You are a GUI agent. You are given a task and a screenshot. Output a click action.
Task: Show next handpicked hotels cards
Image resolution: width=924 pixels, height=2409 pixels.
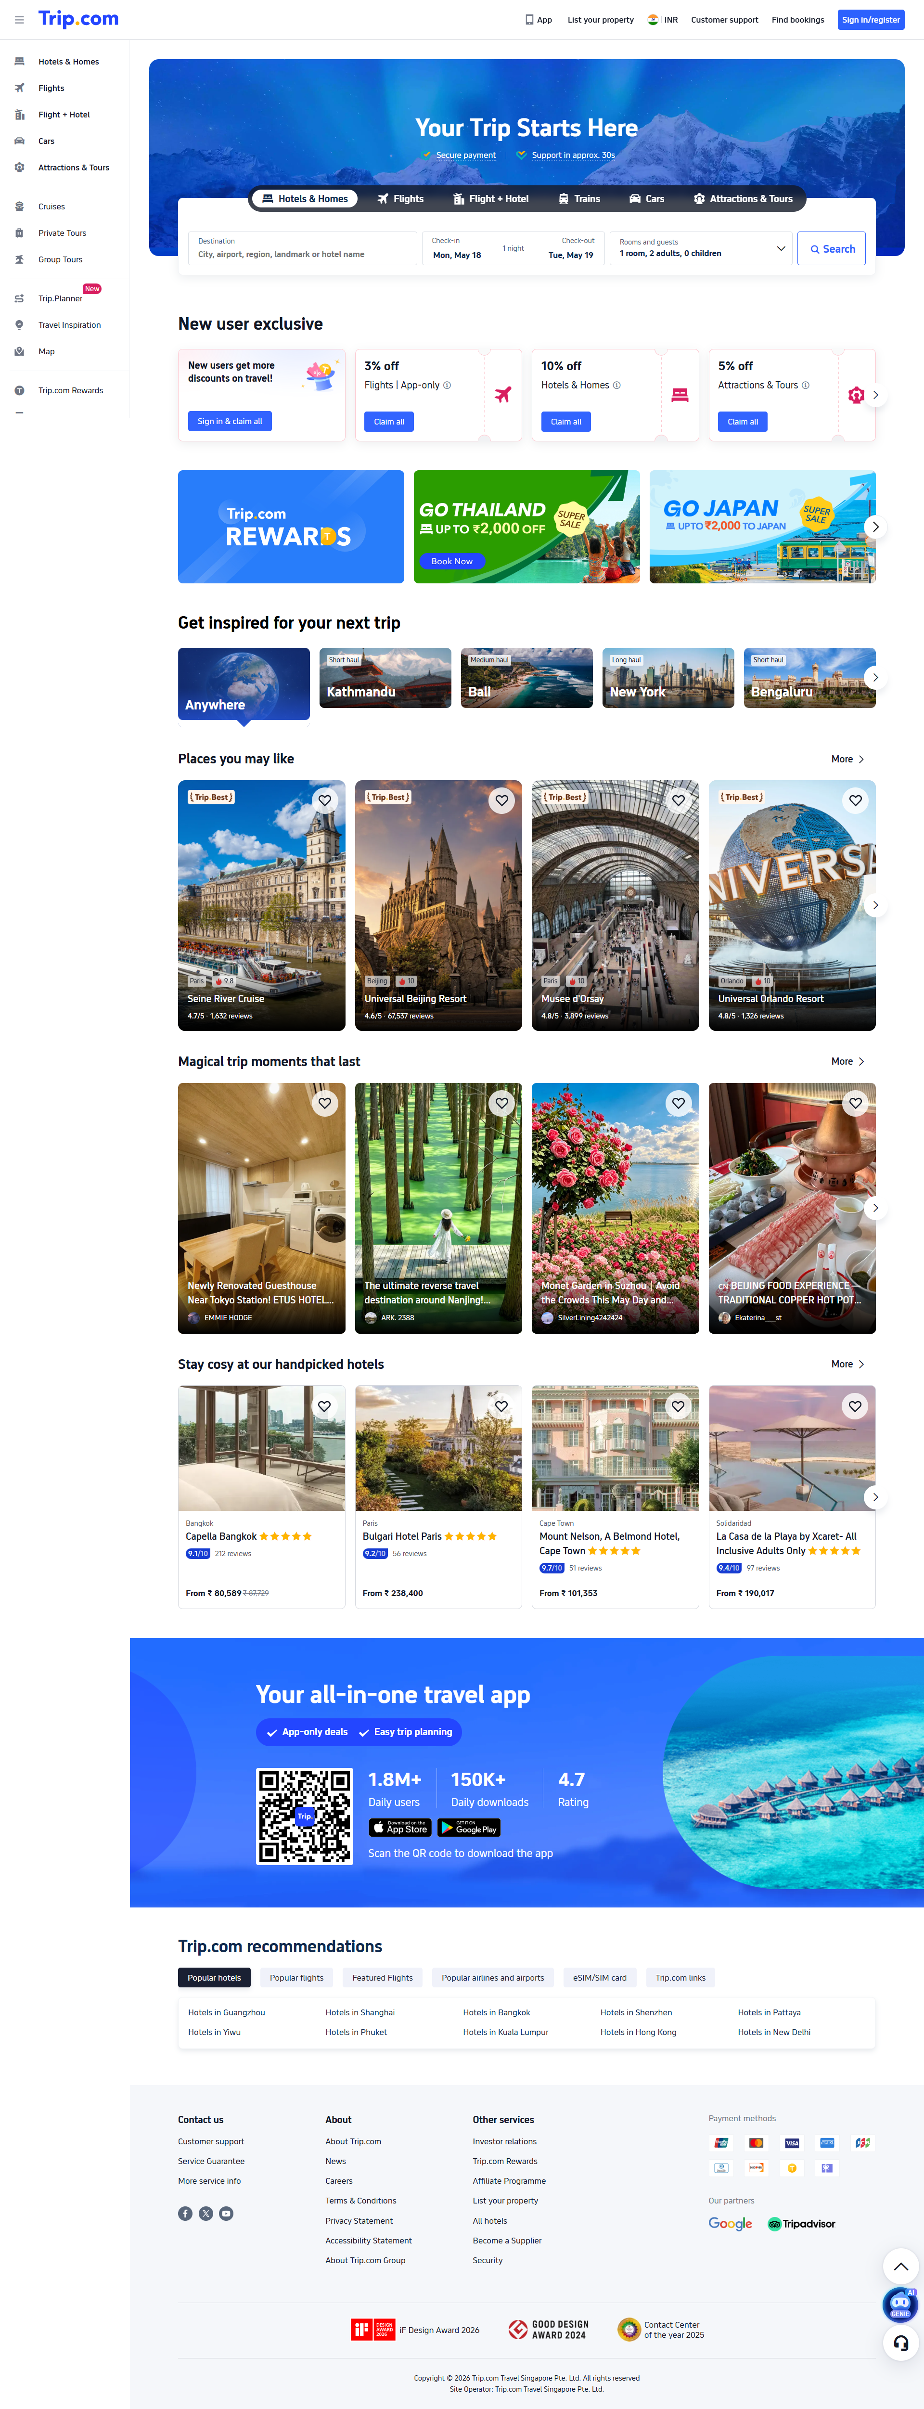tap(875, 1497)
